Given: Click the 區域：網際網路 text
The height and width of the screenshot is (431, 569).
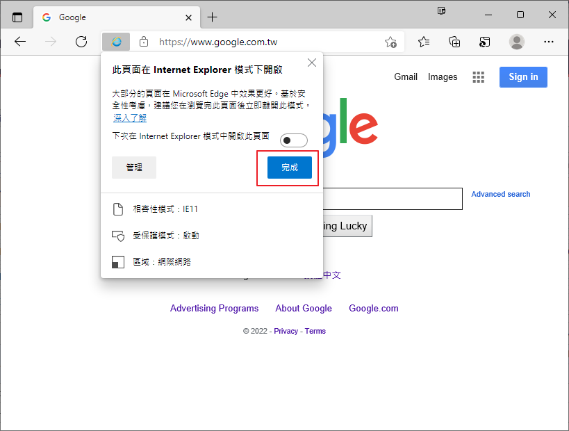Looking at the screenshot, I should click(x=162, y=262).
